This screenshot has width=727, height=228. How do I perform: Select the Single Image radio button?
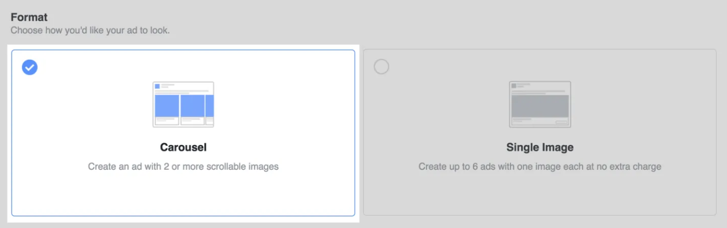[381, 67]
